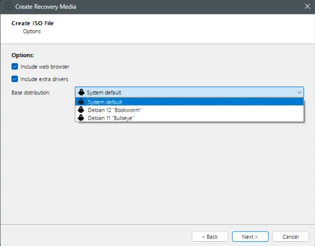Screen dimensions: 315x246
Task: Click the "Include web browser" label text
Action: (45, 67)
